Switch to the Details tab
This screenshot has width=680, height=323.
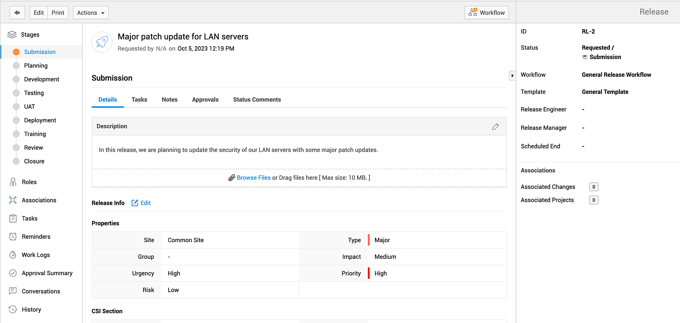click(108, 100)
